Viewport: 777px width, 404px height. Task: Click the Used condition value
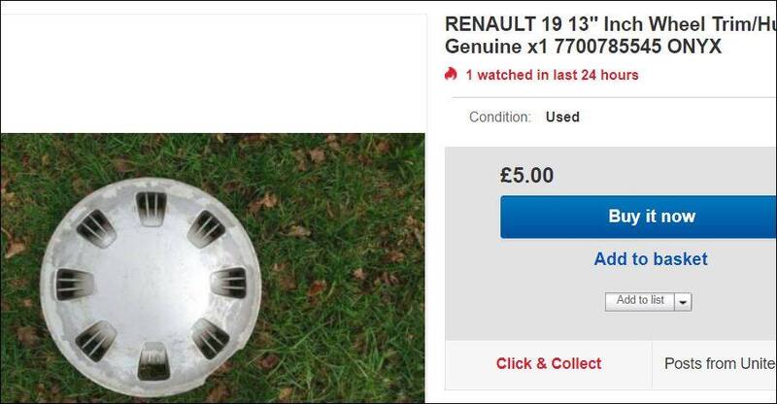click(x=562, y=118)
